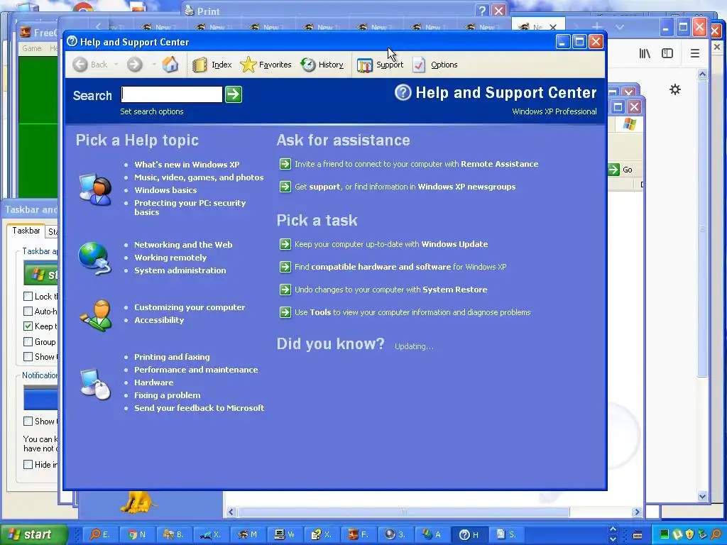Open the Fixing a problem topic
The image size is (727, 545).
pyautogui.click(x=168, y=395)
